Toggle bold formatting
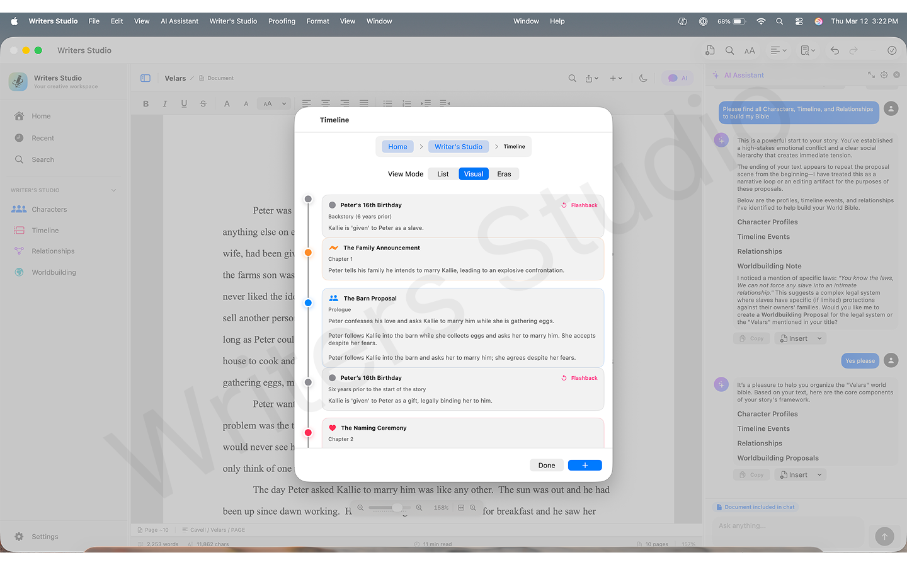The image size is (907, 567). tap(145, 103)
